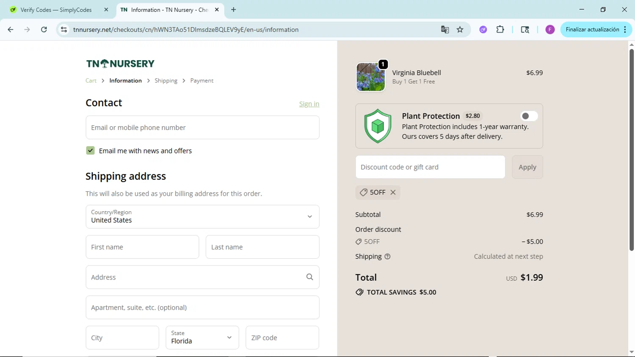
Task: Open the profile avatar F
Action: [x=550, y=30]
